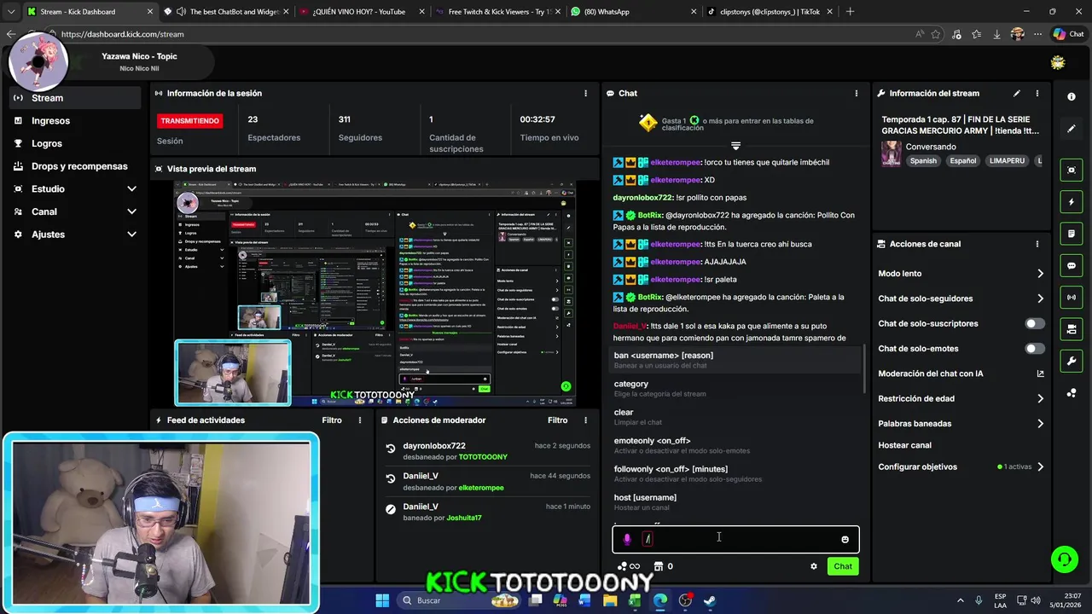
Task: Click the stream preview thumbnail
Action: (x=375, y=294)
